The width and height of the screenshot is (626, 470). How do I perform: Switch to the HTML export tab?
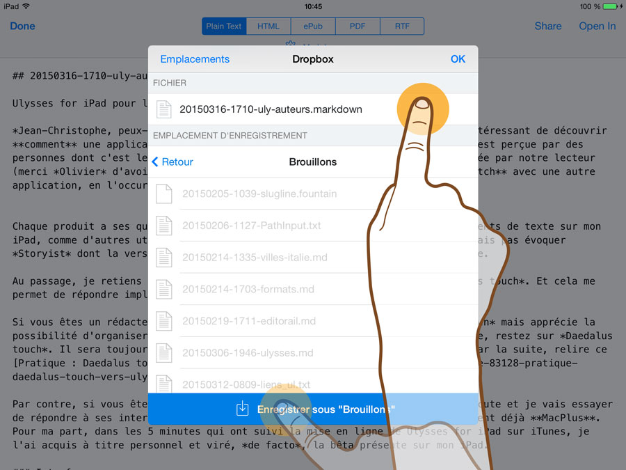pyautogui.click(x=268, y=26)
